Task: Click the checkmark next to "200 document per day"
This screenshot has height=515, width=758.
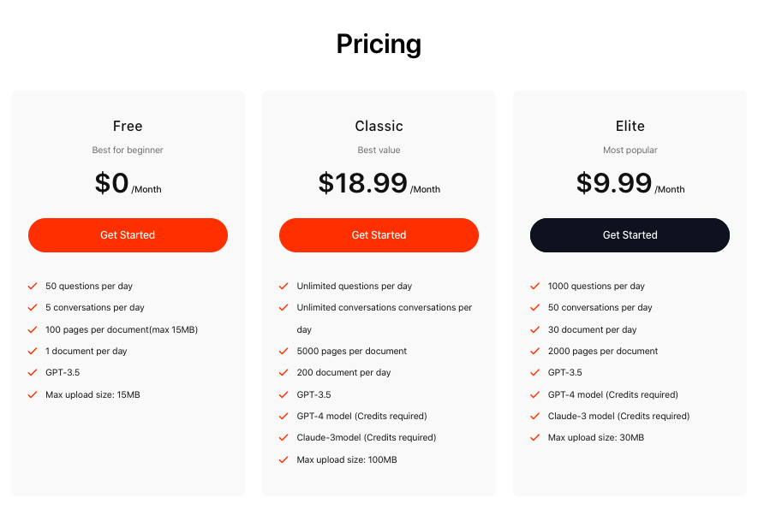Action: pos(284,372)
